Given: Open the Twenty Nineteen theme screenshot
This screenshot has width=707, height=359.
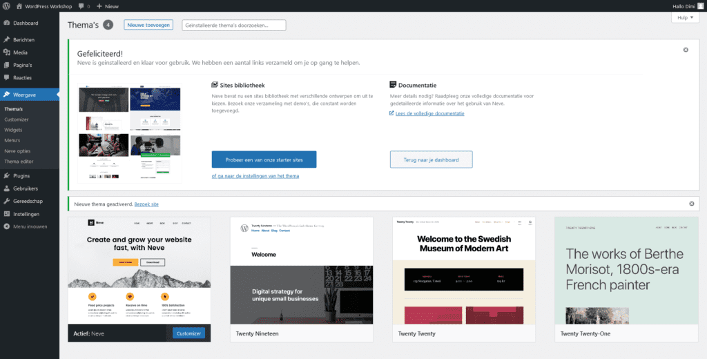Looking at the screenshot, I should tap(302, 271).
